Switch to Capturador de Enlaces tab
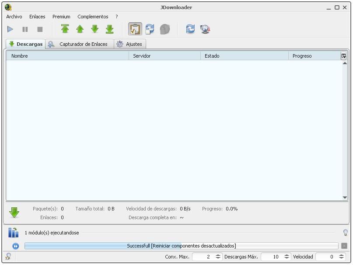 [79, 44]
